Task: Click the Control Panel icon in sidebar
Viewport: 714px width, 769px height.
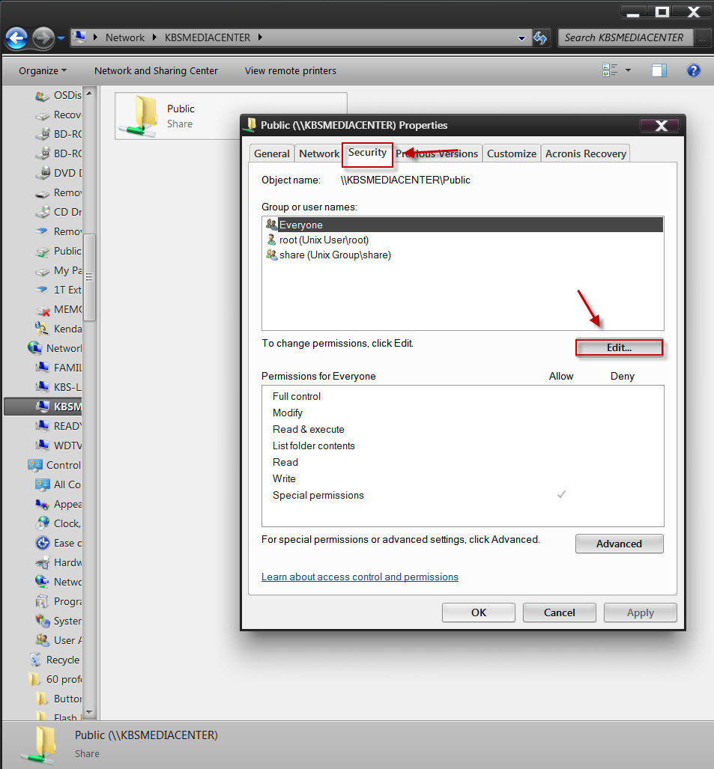Action: 35,465
